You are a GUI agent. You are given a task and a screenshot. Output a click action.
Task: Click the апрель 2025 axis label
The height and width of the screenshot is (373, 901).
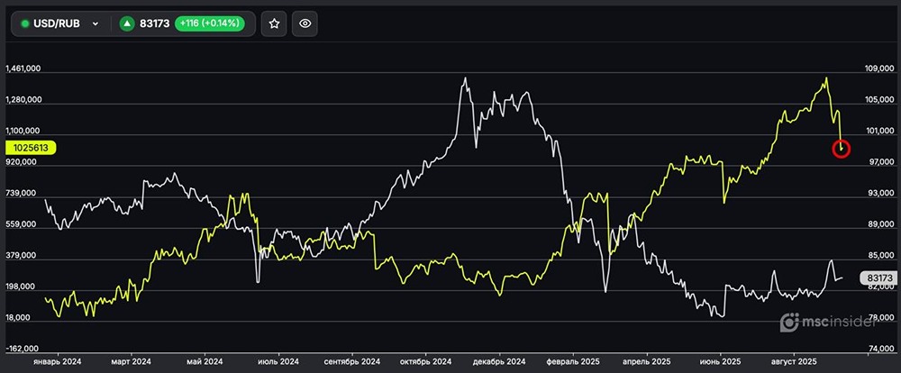[646, 361]
